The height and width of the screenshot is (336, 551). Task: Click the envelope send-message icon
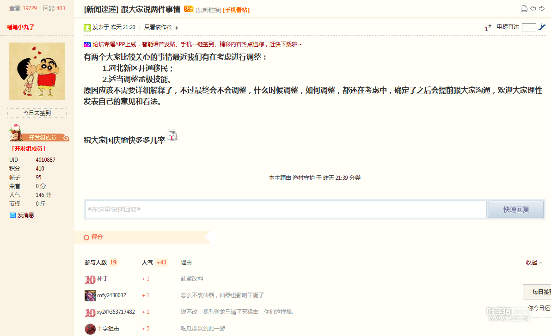pyautogui.click(x=12, y=215)
